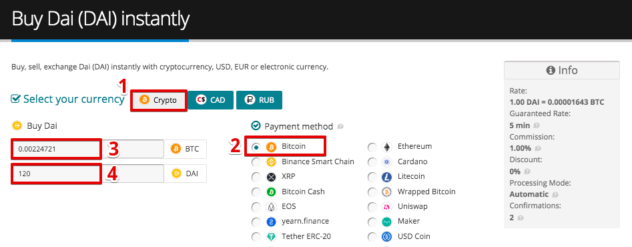The height and width of the screenshot is (247, 632).
Task: Click the BTC currency label box
Action: tap(186, 149)
